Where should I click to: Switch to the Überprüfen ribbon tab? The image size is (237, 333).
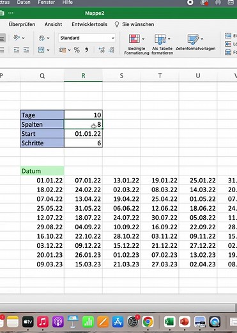point(22,24)
